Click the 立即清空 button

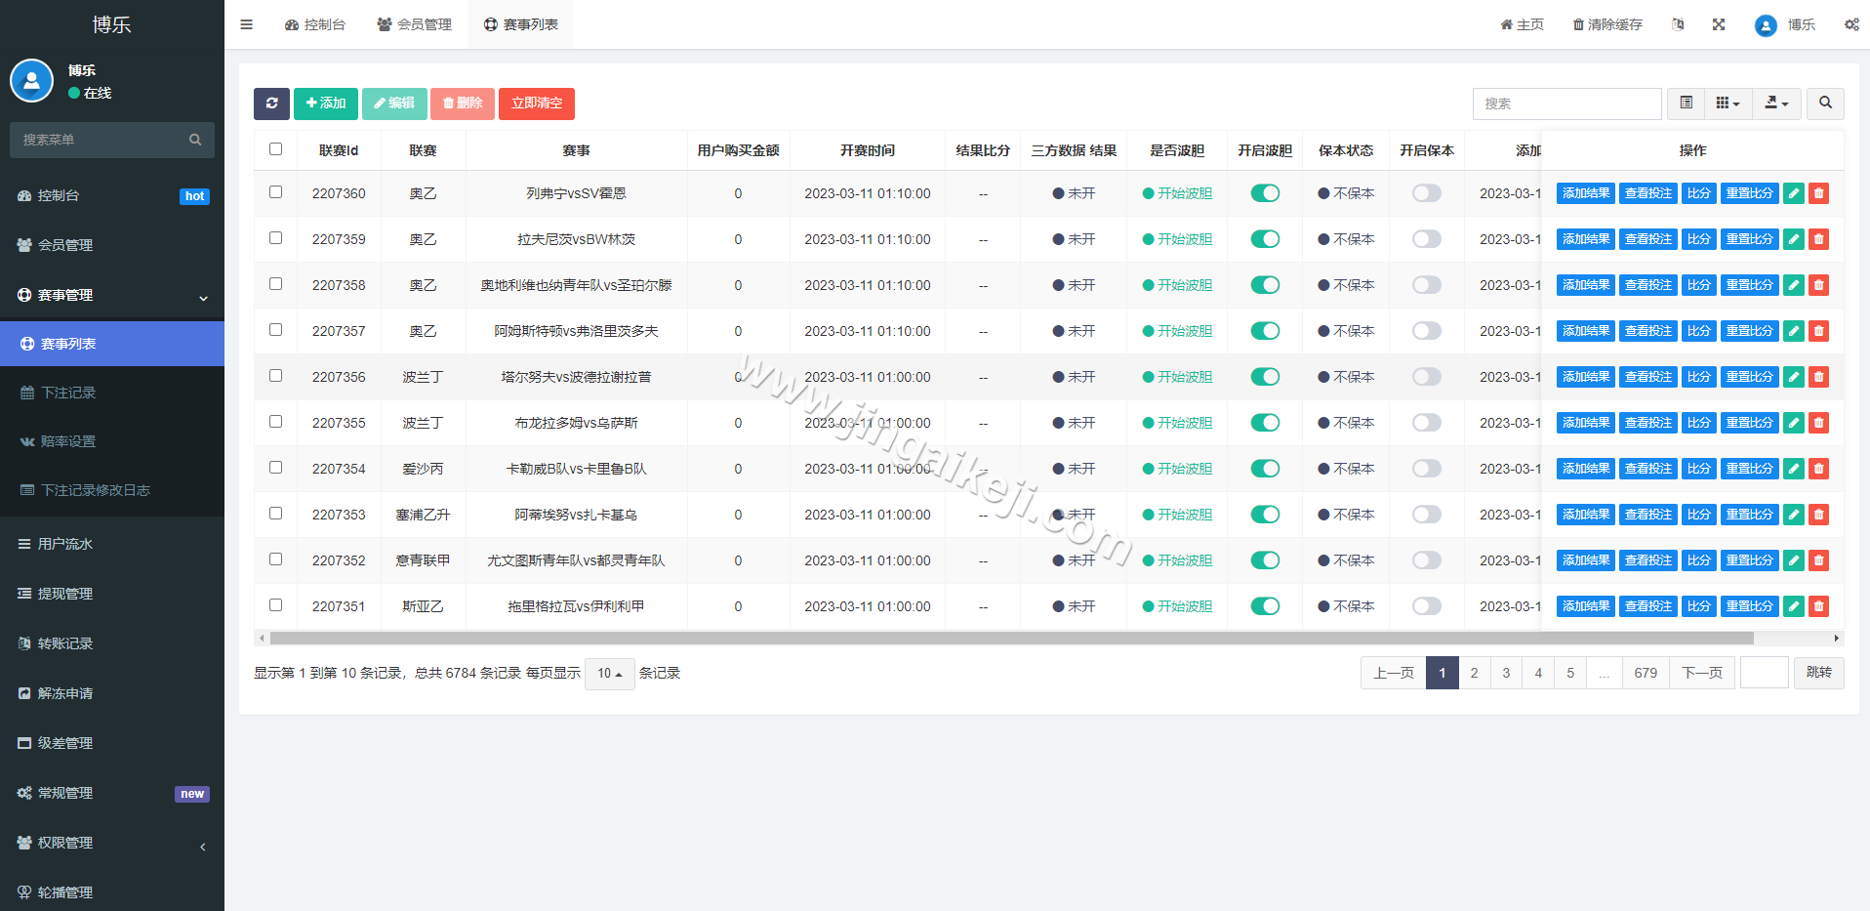pos(536,104)
